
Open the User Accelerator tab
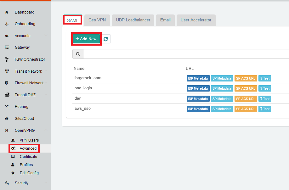tap(196, 20)
